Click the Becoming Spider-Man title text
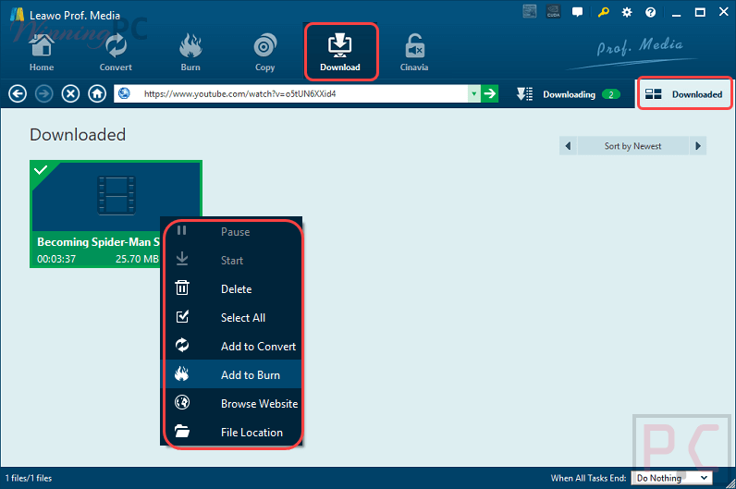Image resolution: width=736 pixels, height=489 pixels. (99, 242)
